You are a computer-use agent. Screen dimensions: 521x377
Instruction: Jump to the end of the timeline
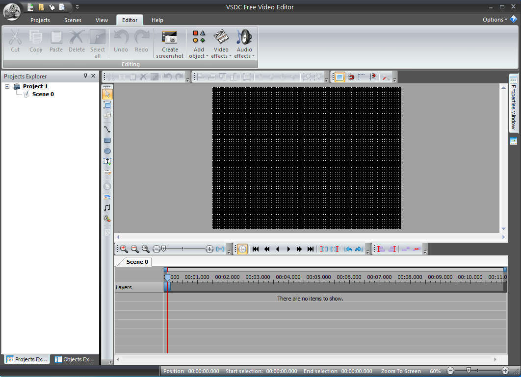(310, 249)
